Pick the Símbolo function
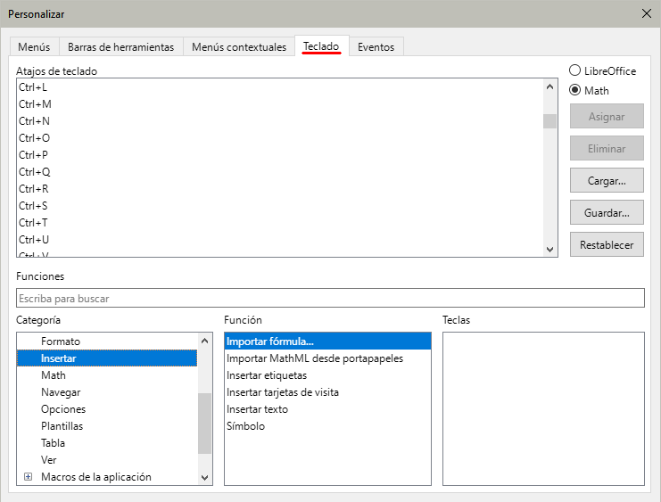 [245, 426]
